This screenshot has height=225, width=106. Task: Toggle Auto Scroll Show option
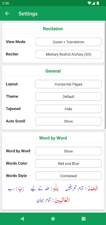(x=69, y=121)
